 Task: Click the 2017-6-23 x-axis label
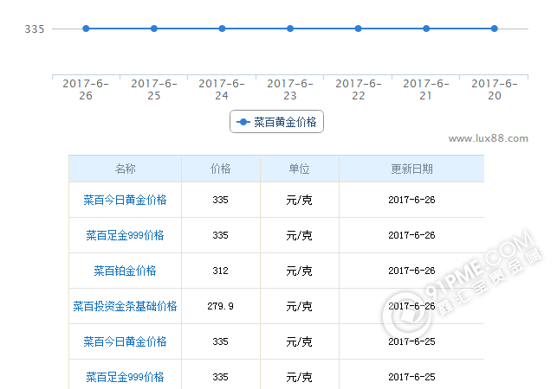point(290,89)
